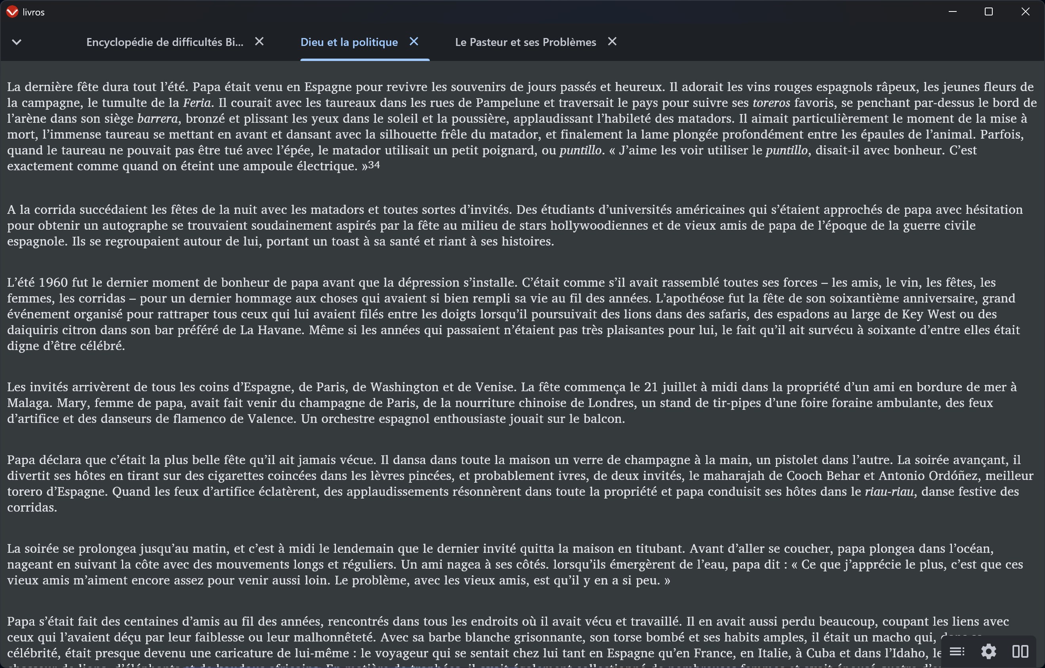
Task: Open the table of contents list icon
Action: pos(957,651)
